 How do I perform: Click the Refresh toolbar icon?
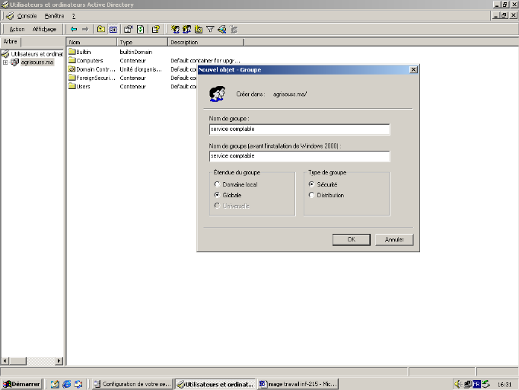tap(141, 29)
